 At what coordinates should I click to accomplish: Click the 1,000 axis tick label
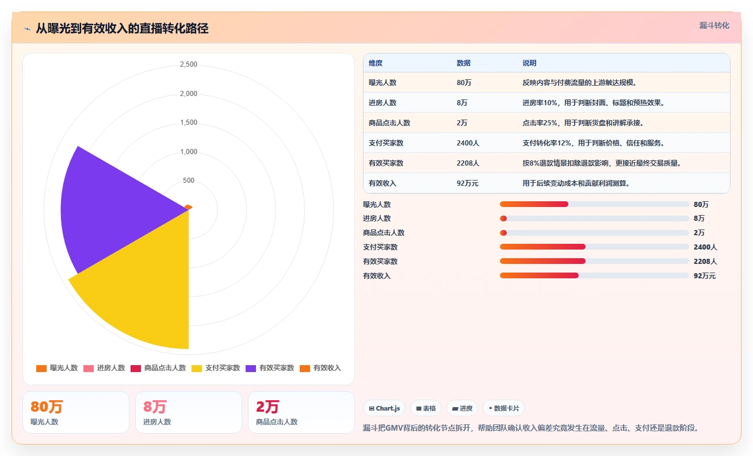189,152
